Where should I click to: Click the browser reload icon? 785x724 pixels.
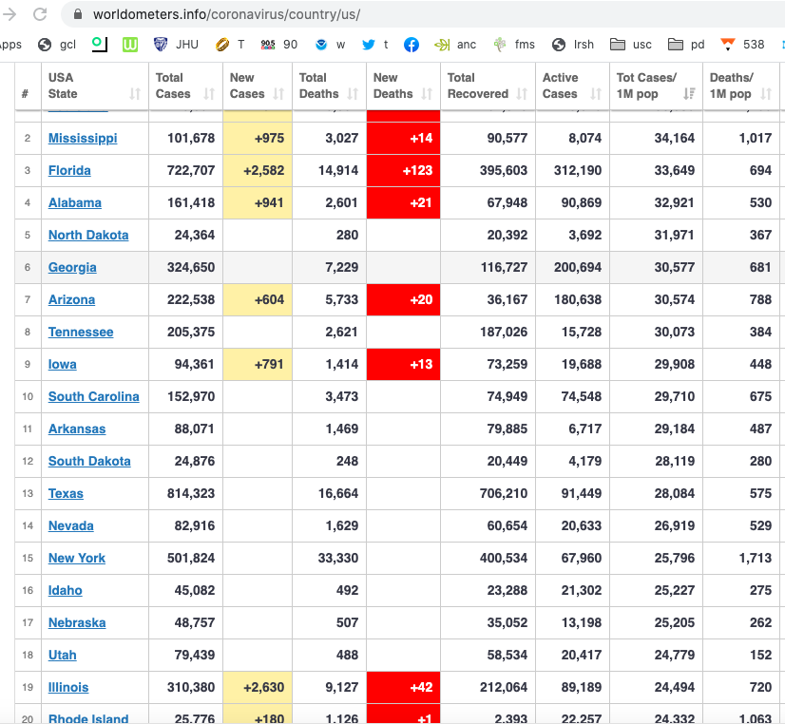(x=40, y=14)
